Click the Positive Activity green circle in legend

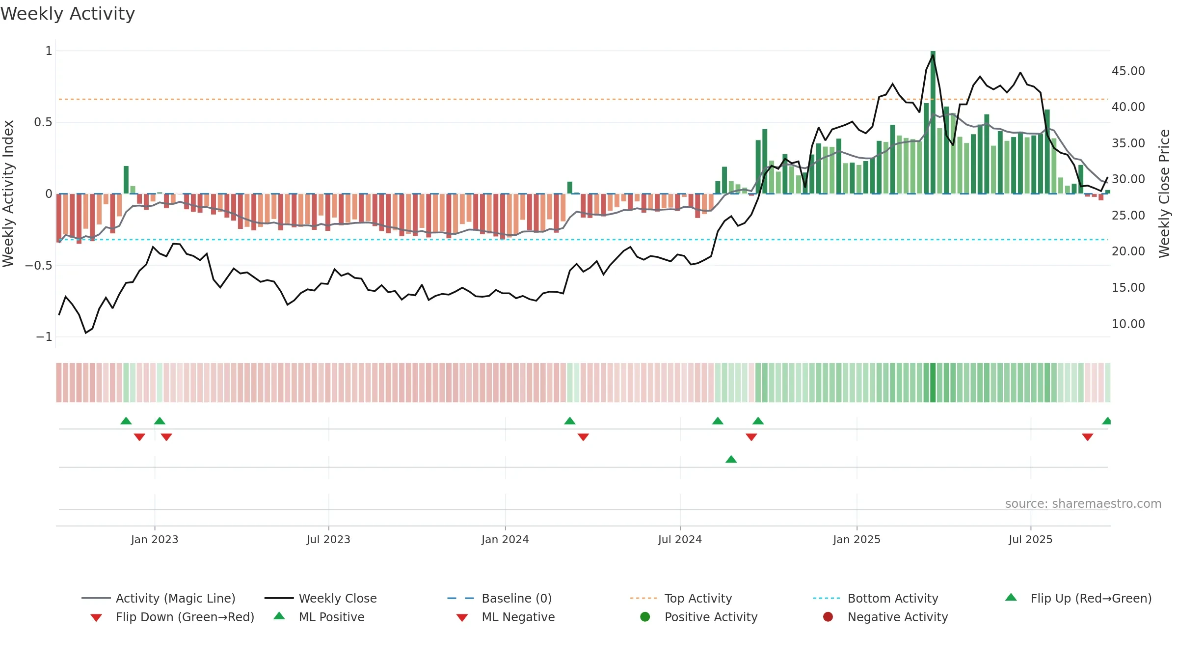[x=645, y=616]
